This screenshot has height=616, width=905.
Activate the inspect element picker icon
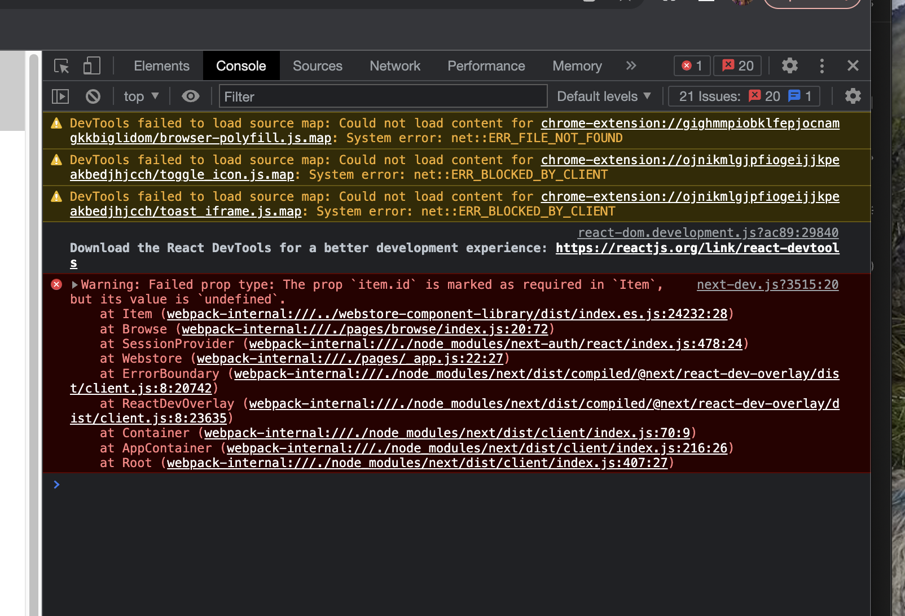click(x=61, y=66)
